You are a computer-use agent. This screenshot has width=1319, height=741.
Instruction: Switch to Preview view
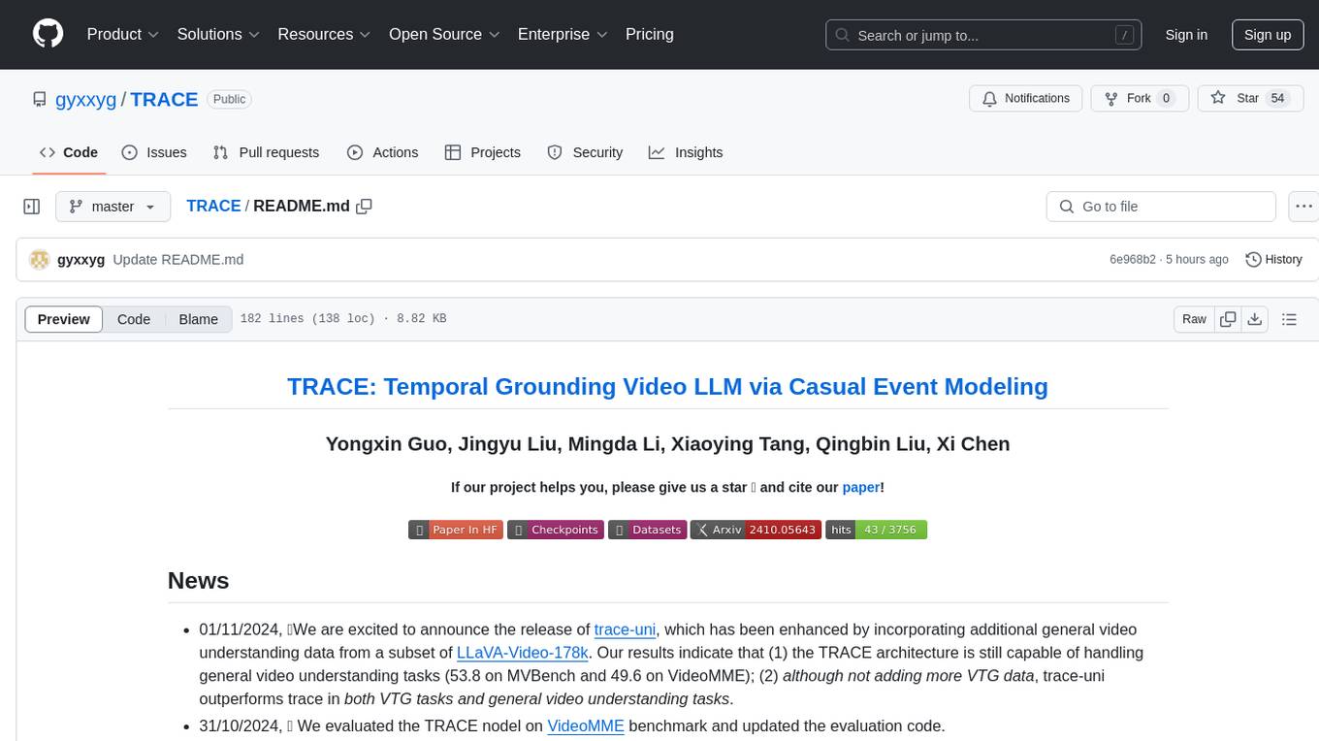tap(64, 319)
